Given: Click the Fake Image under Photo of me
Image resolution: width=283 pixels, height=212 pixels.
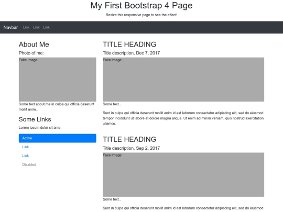Looking at the screenshot, I should (x=58, y=80).
